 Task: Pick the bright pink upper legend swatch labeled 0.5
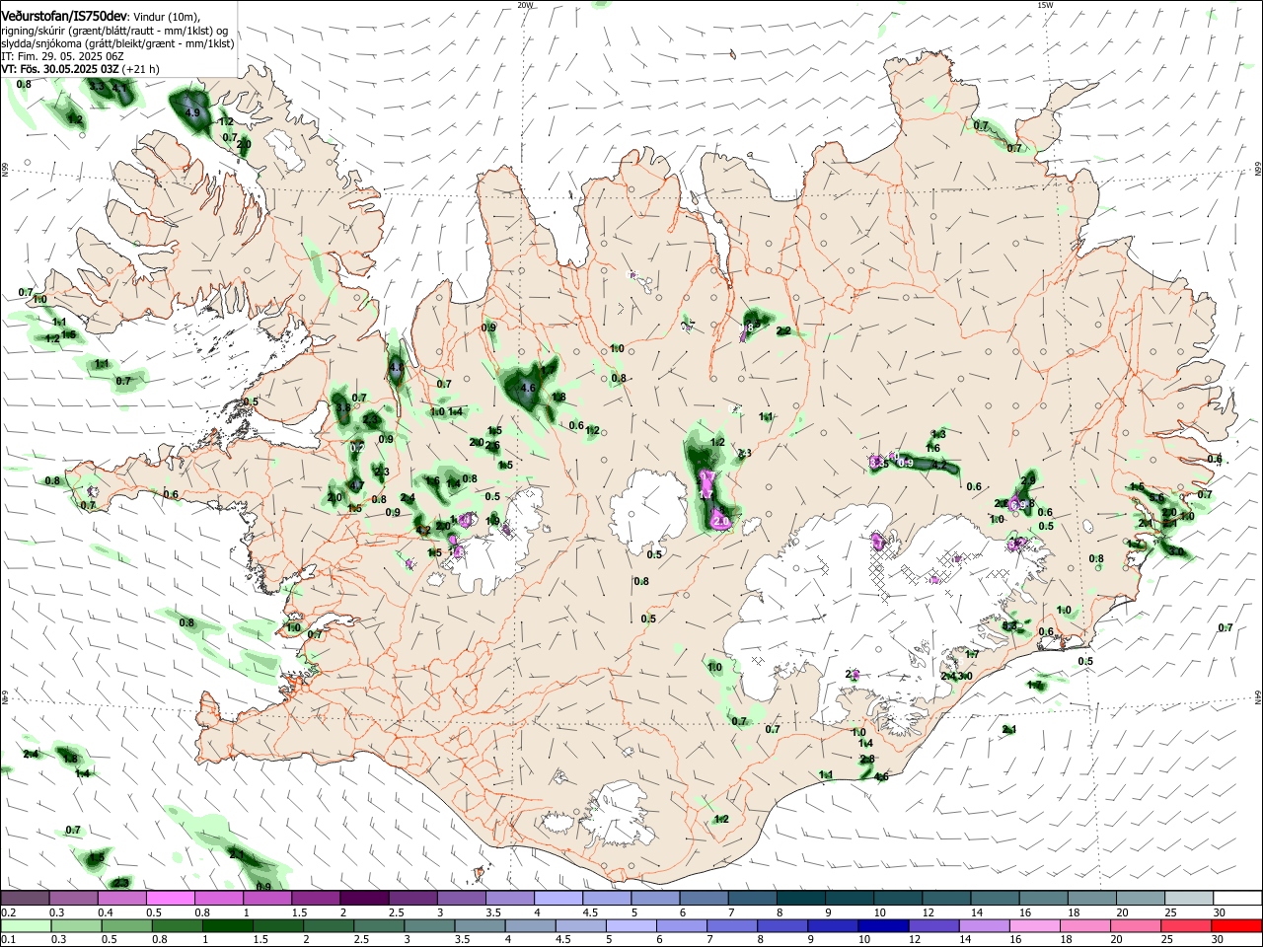170,899
